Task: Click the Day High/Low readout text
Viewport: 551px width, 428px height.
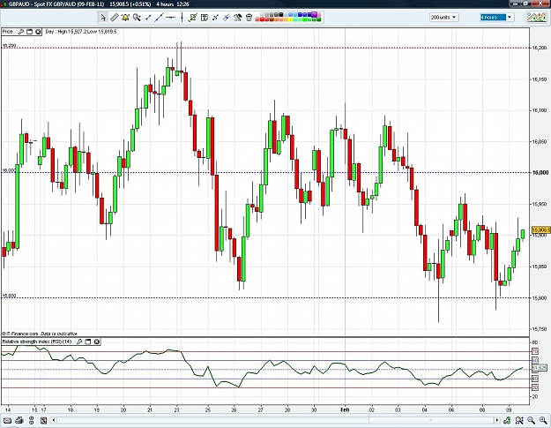Action: click(81, 32)
